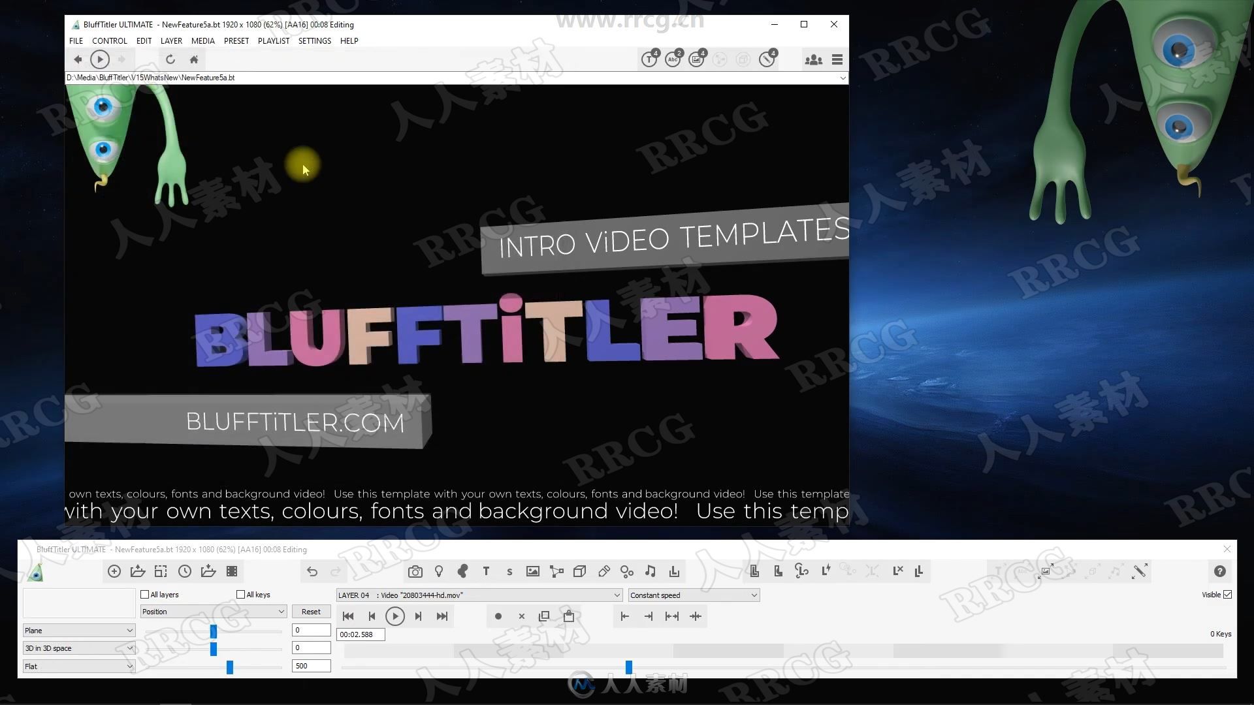Click the home icon in main window
Screen dimensions: 1254x705
[x=194, y=59]
